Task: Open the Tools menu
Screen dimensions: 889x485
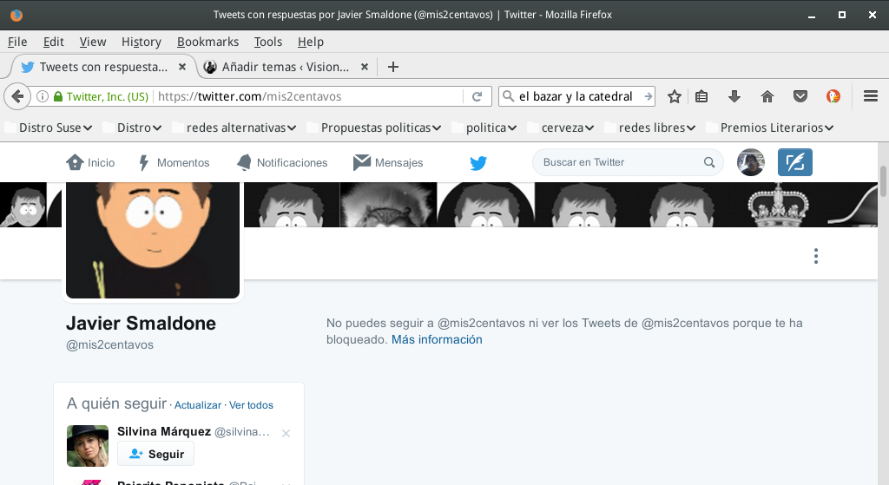Action: pyautogui.click(x=267, y=42)
